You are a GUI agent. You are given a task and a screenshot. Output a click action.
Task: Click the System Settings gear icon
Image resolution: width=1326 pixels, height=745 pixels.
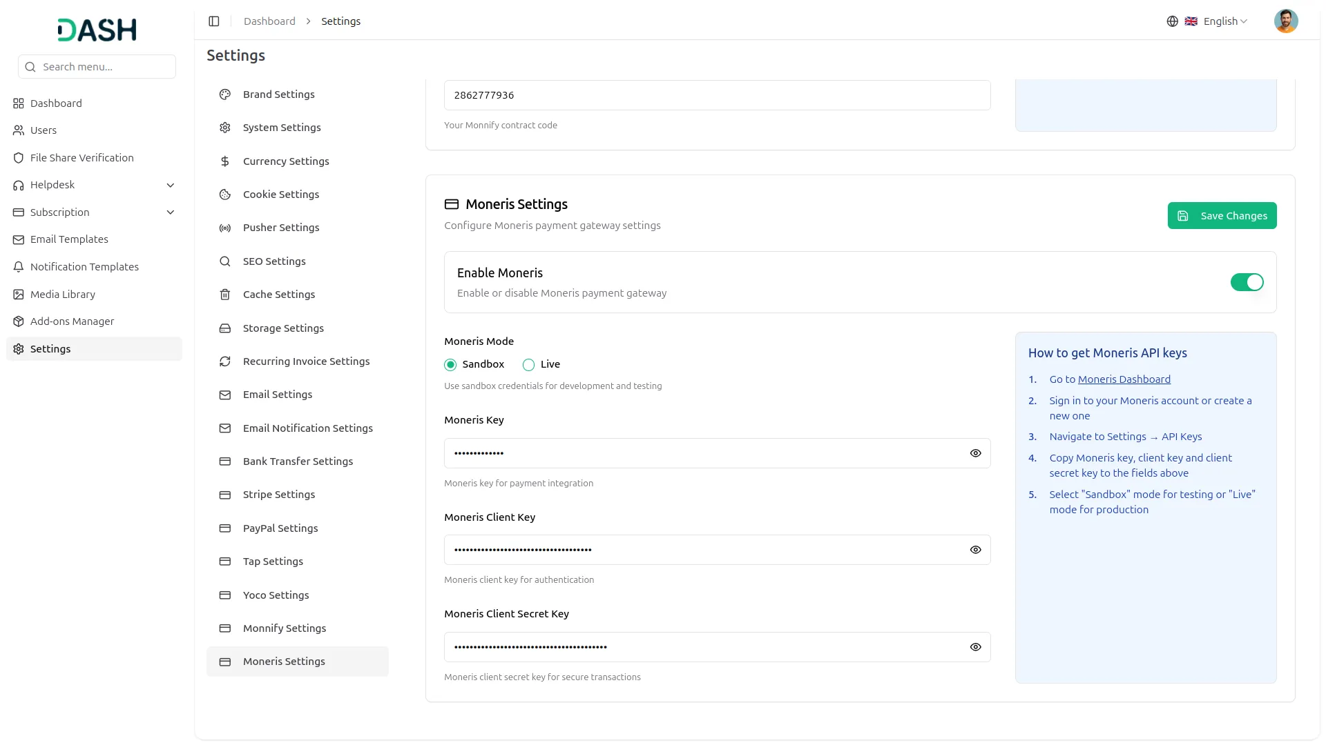coord(225,128)
